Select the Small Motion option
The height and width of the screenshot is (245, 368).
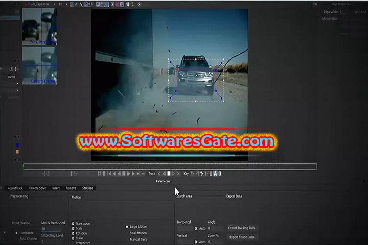(138, 233)
